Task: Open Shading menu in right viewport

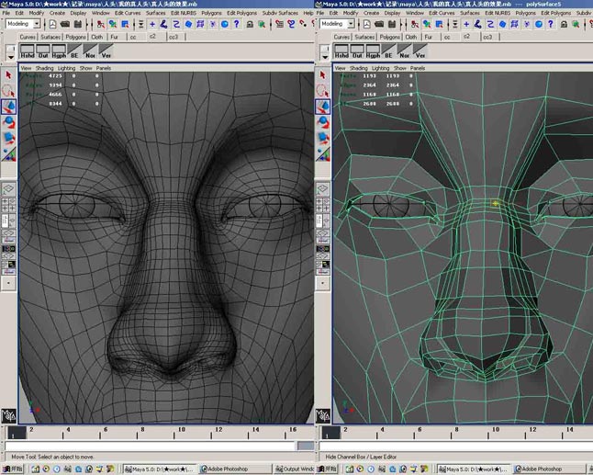Action: [x=359, y=68]
